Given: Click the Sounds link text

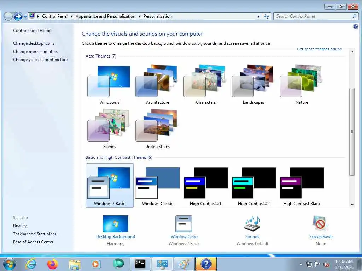Looking at the screenshot, I should click(252, 237).
